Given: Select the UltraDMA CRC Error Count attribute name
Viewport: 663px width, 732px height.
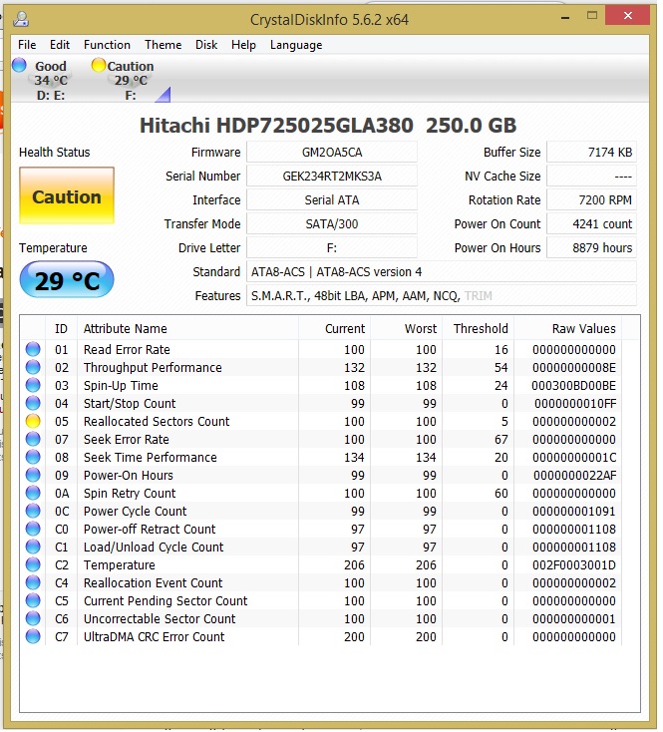Looking at the screenshot, I should pyautogui.click(x=154, y=637).
